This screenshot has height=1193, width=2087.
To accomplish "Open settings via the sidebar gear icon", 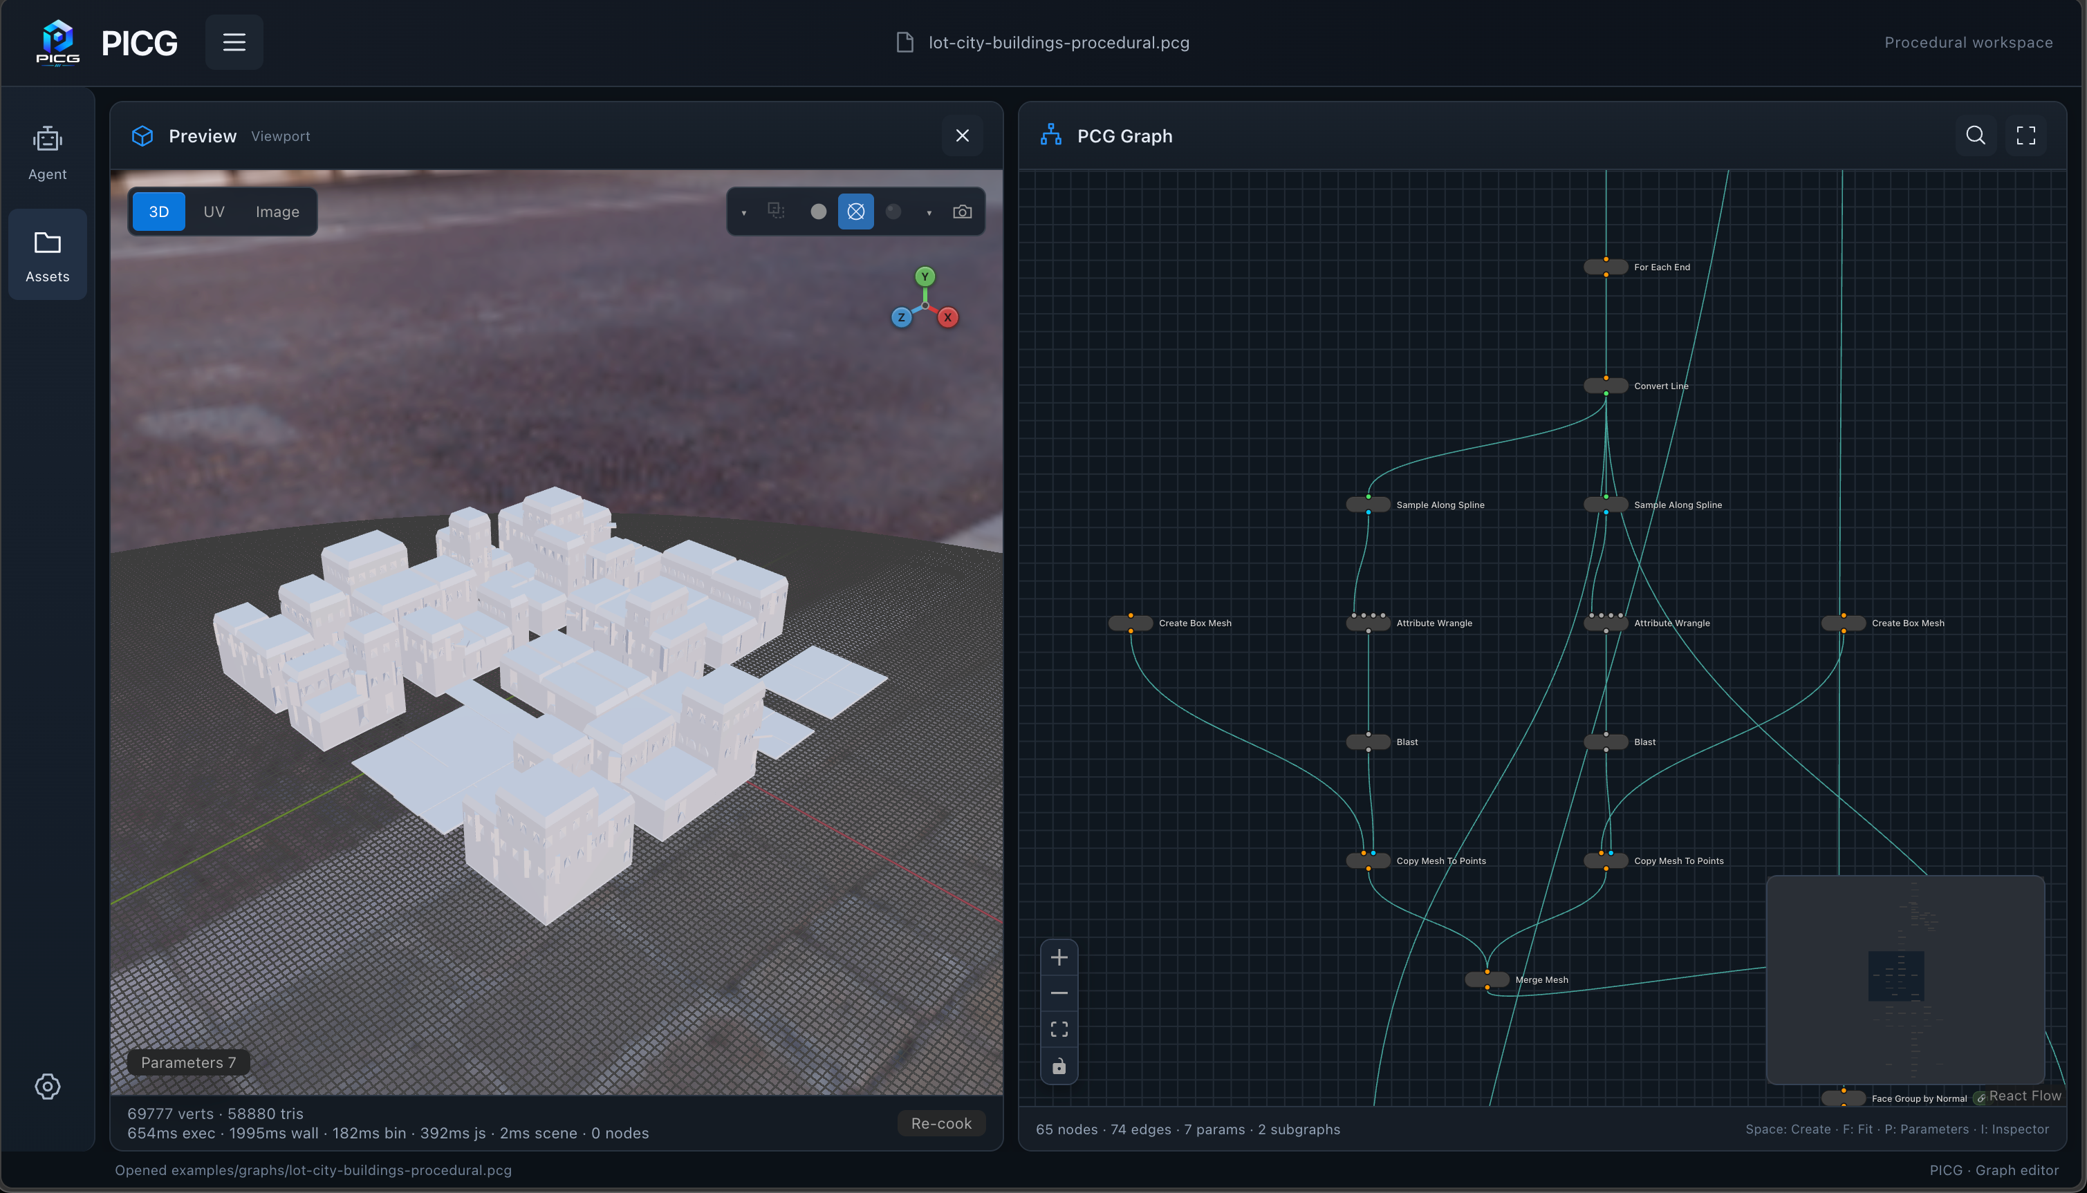I will (x=48, y=1087).
